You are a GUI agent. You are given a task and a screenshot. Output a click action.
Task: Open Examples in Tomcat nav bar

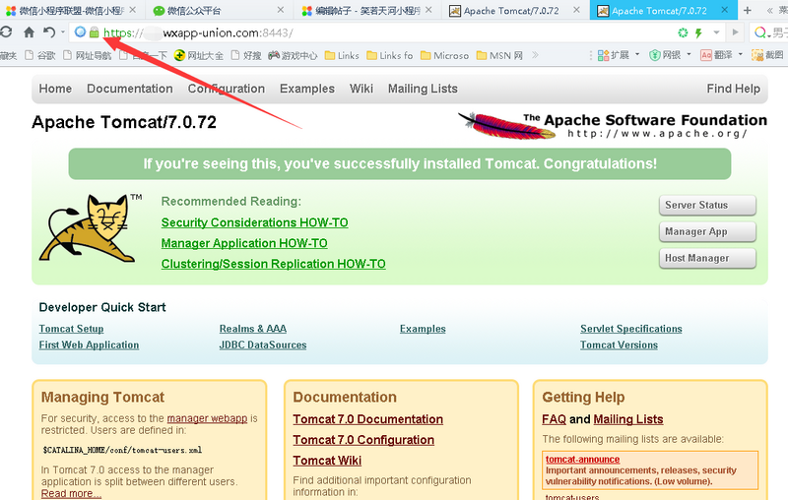tap(307, 89)
